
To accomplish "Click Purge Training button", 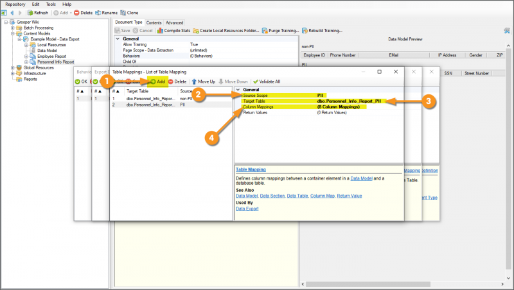I will point(280,30).
